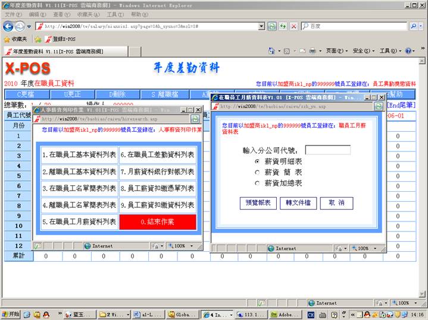Click the IE back navigation button
The image size is (428, 320).
(x=8, y=26)
